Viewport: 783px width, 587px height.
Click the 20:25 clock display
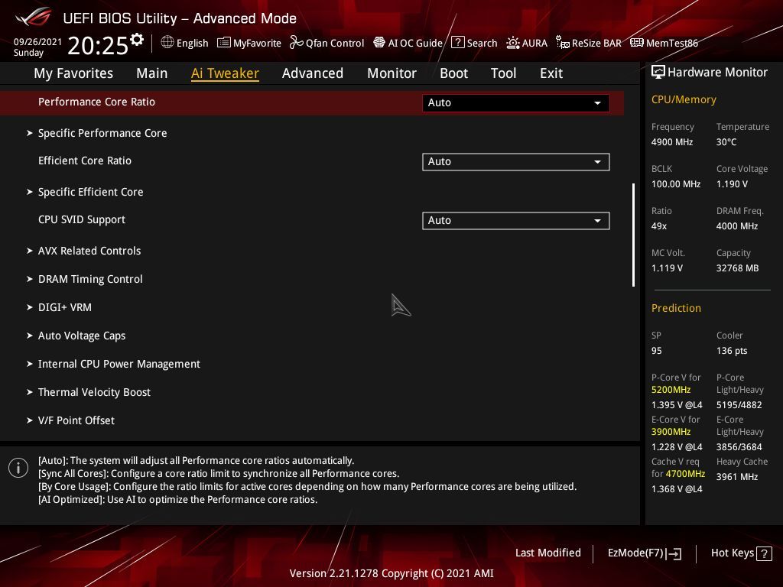pos(98,45)
